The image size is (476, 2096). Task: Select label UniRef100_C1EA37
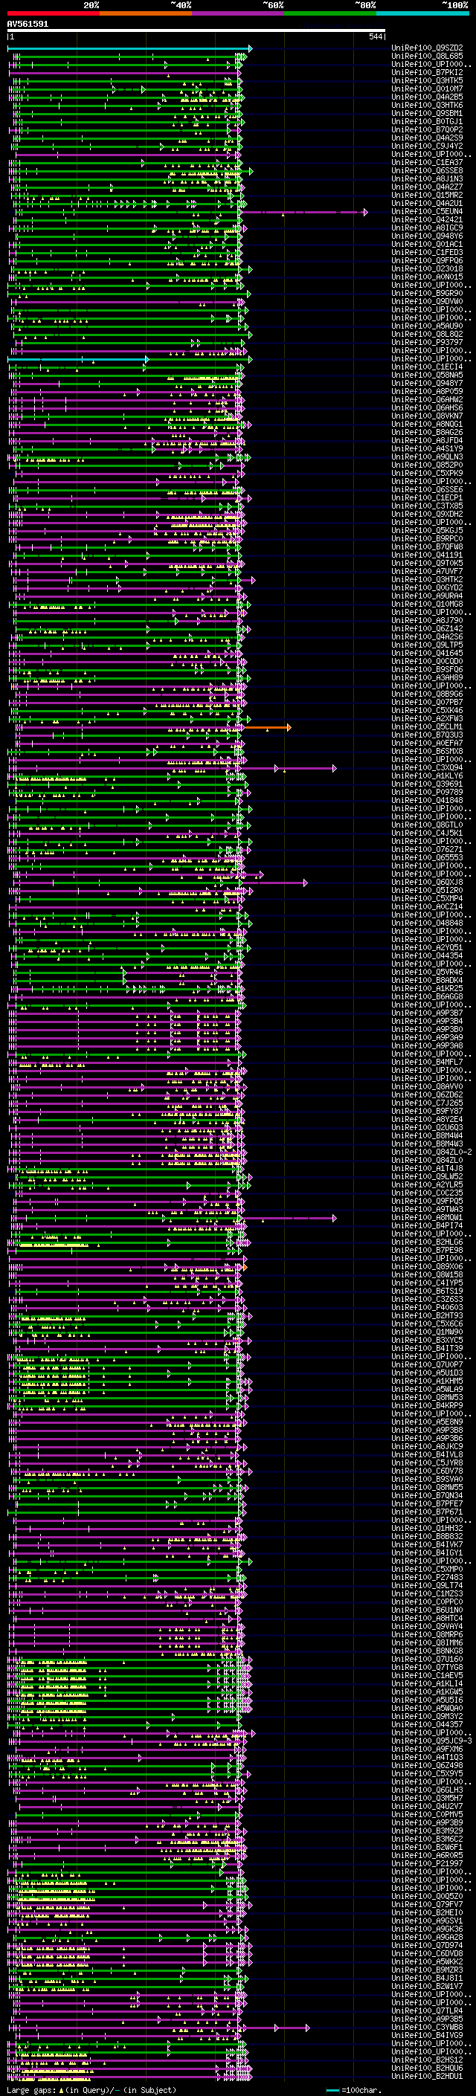click(x=427, y=163)
